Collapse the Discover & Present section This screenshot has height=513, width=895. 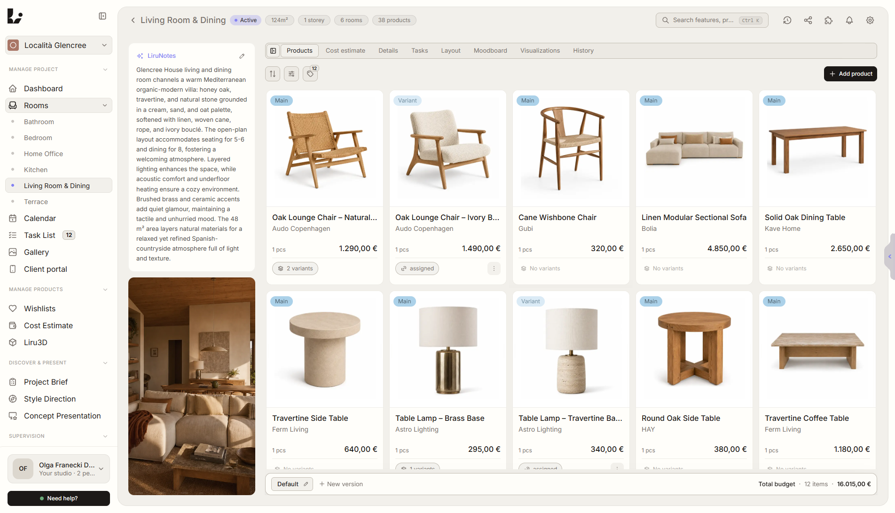click(x=105, y=363)
